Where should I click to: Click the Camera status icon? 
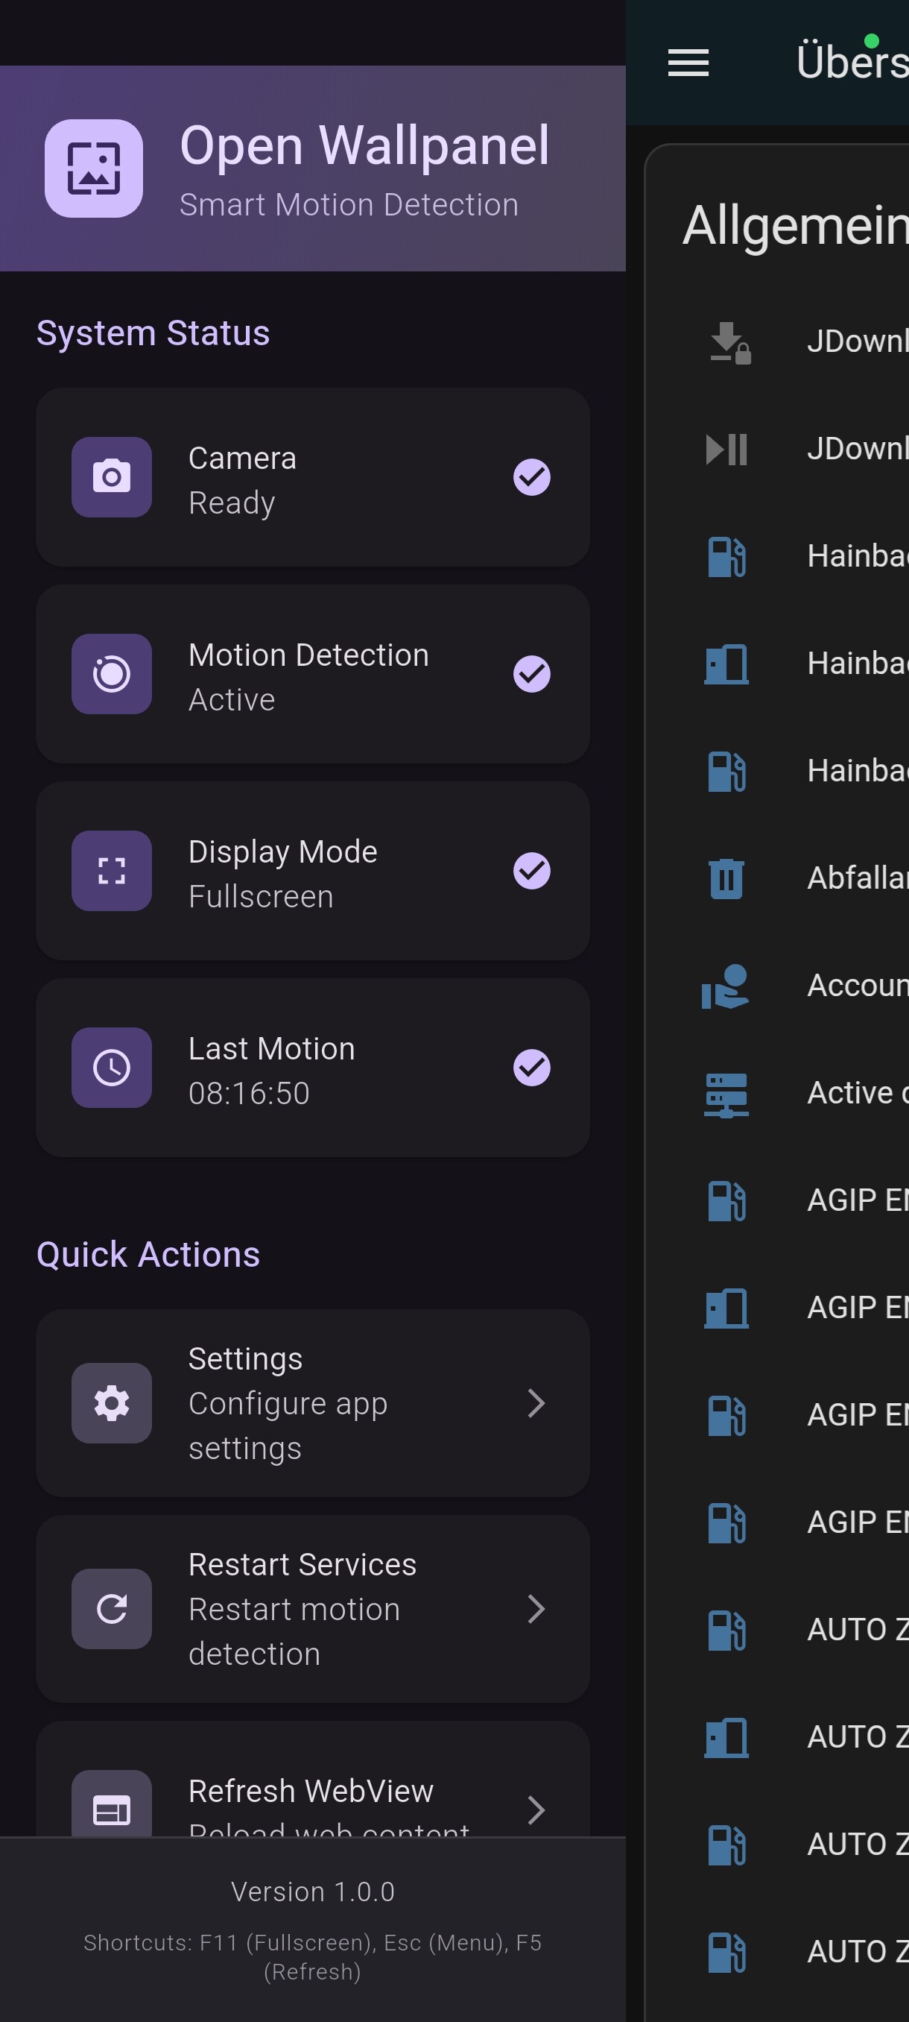point(111,476)
